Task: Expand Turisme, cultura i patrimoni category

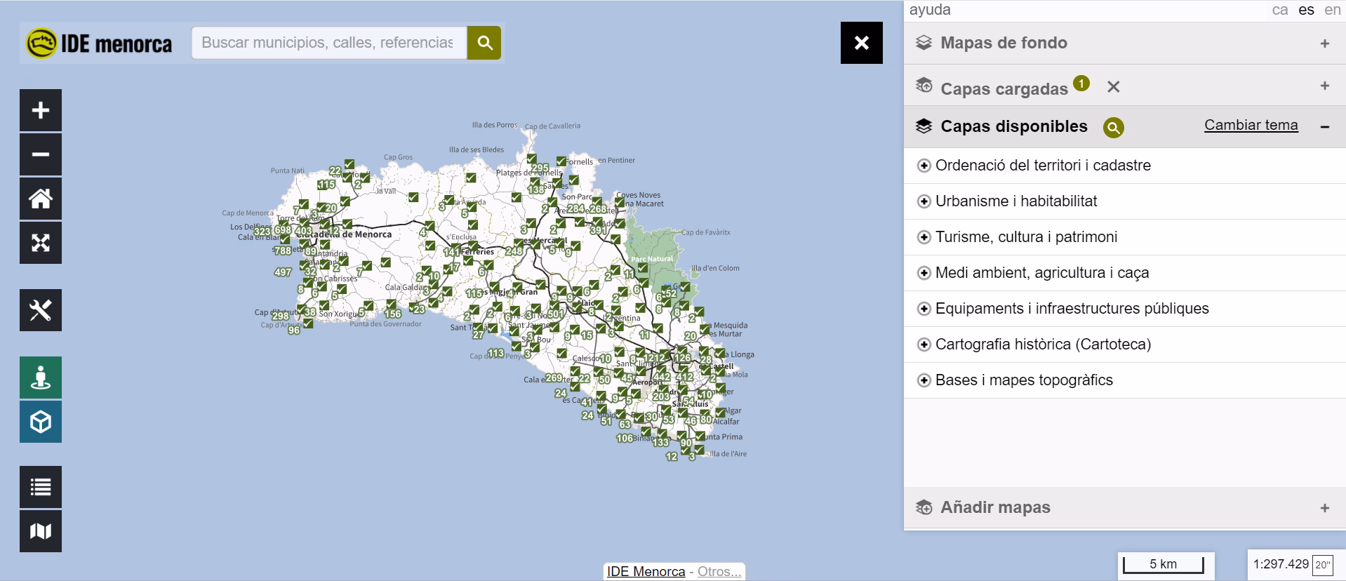Action: click(924, 237)
